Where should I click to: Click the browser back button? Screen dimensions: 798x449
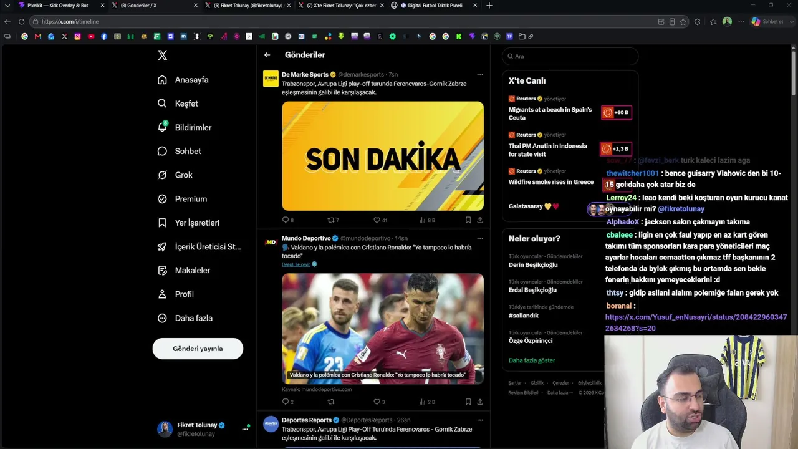[7, 21]
